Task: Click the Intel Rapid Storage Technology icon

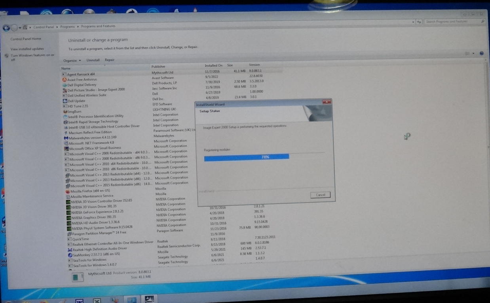Action: click(x=66, y=122)
